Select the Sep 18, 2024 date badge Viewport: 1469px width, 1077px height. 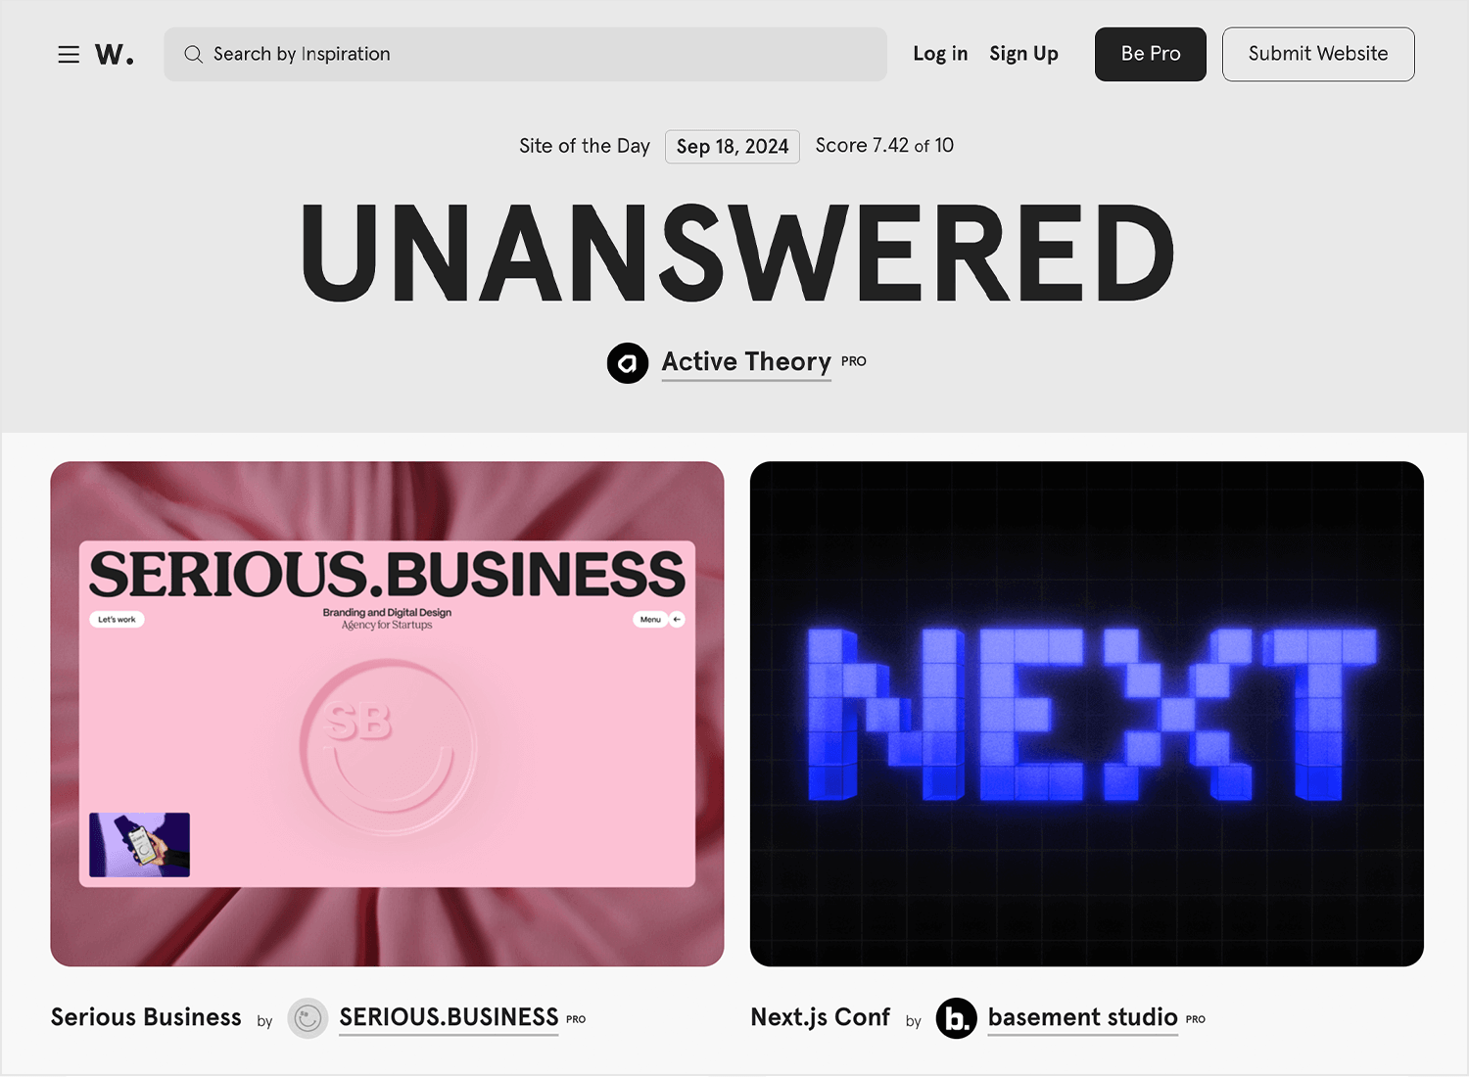(733, 147)
